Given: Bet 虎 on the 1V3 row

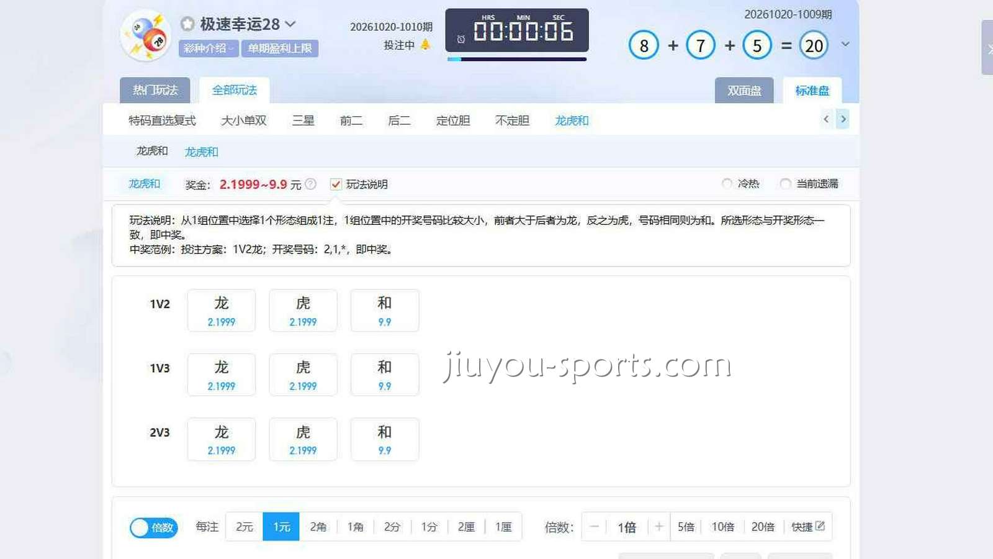Looking at the screenshot, I should [303, 375].
